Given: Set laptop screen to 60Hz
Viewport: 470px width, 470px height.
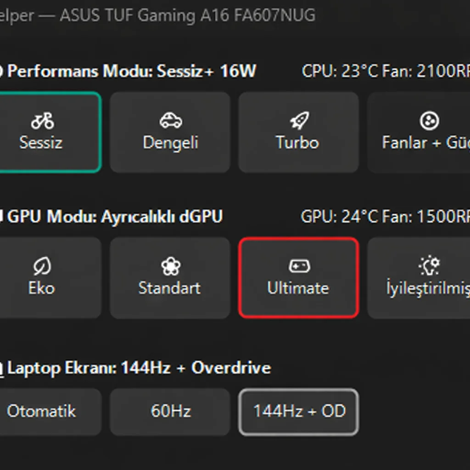Looking at the screenshot, I should [170, 411].
